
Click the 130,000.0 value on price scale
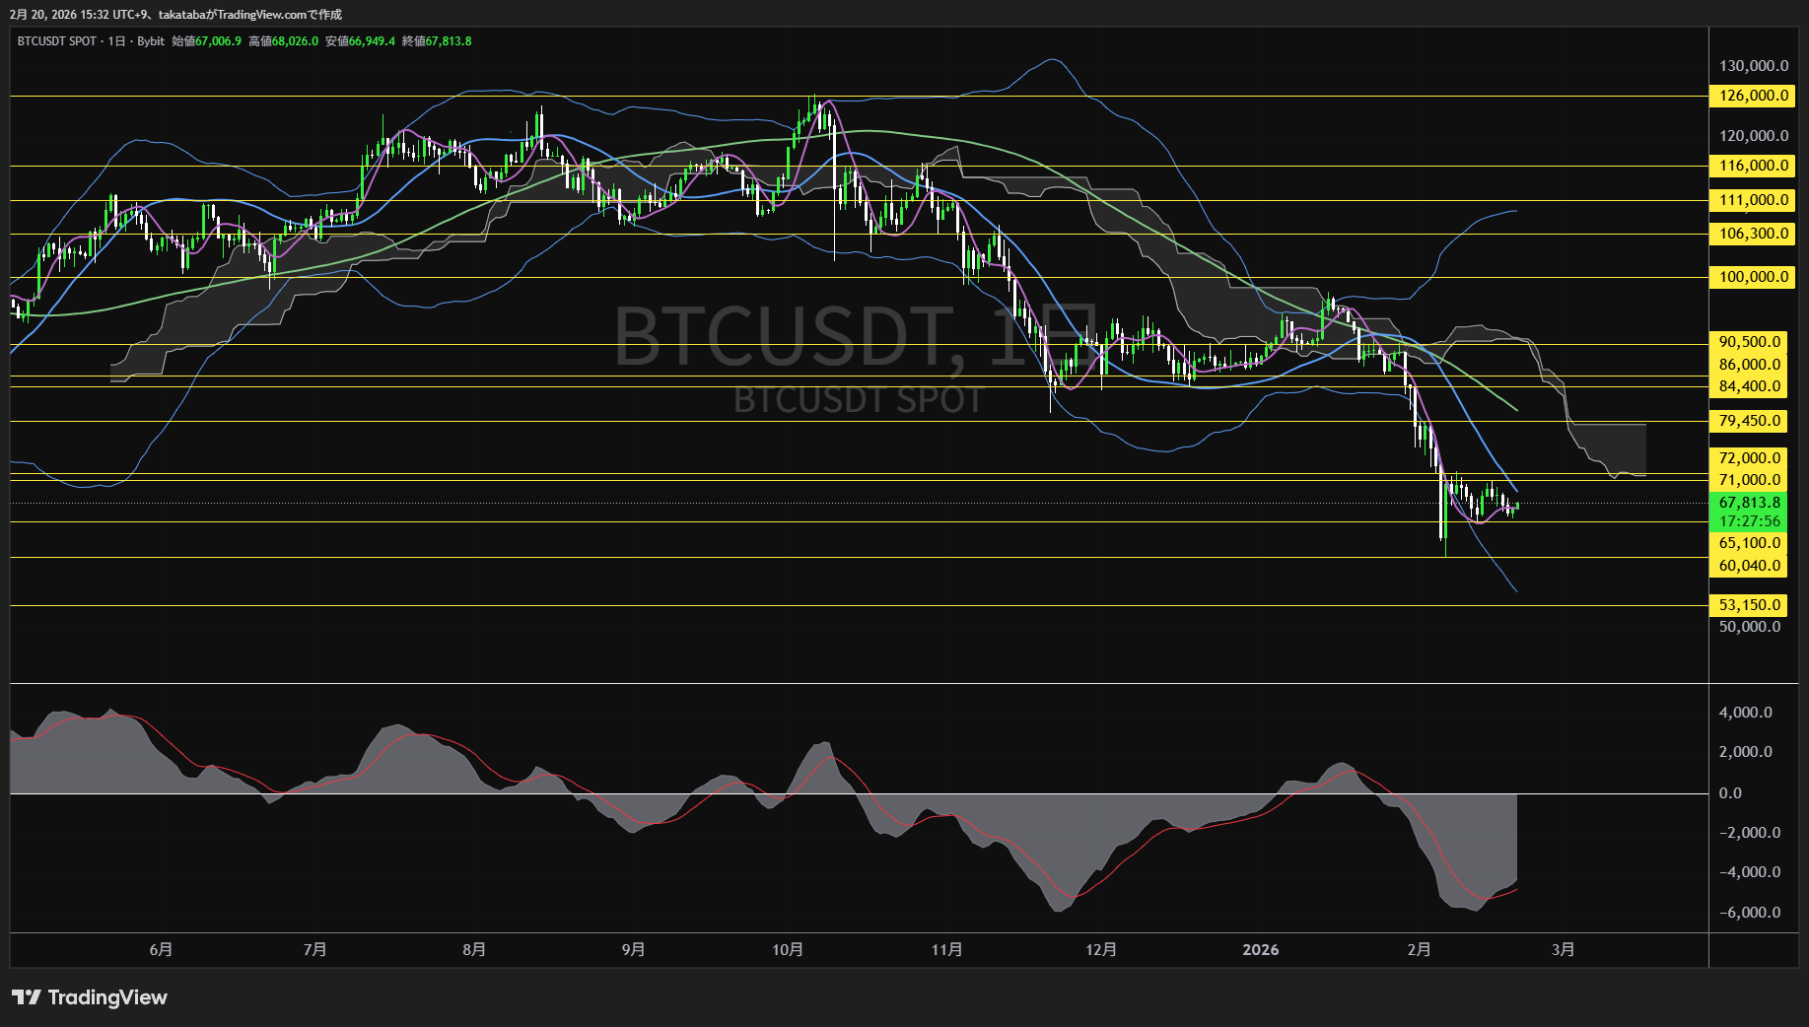(x=1753, y=66)
